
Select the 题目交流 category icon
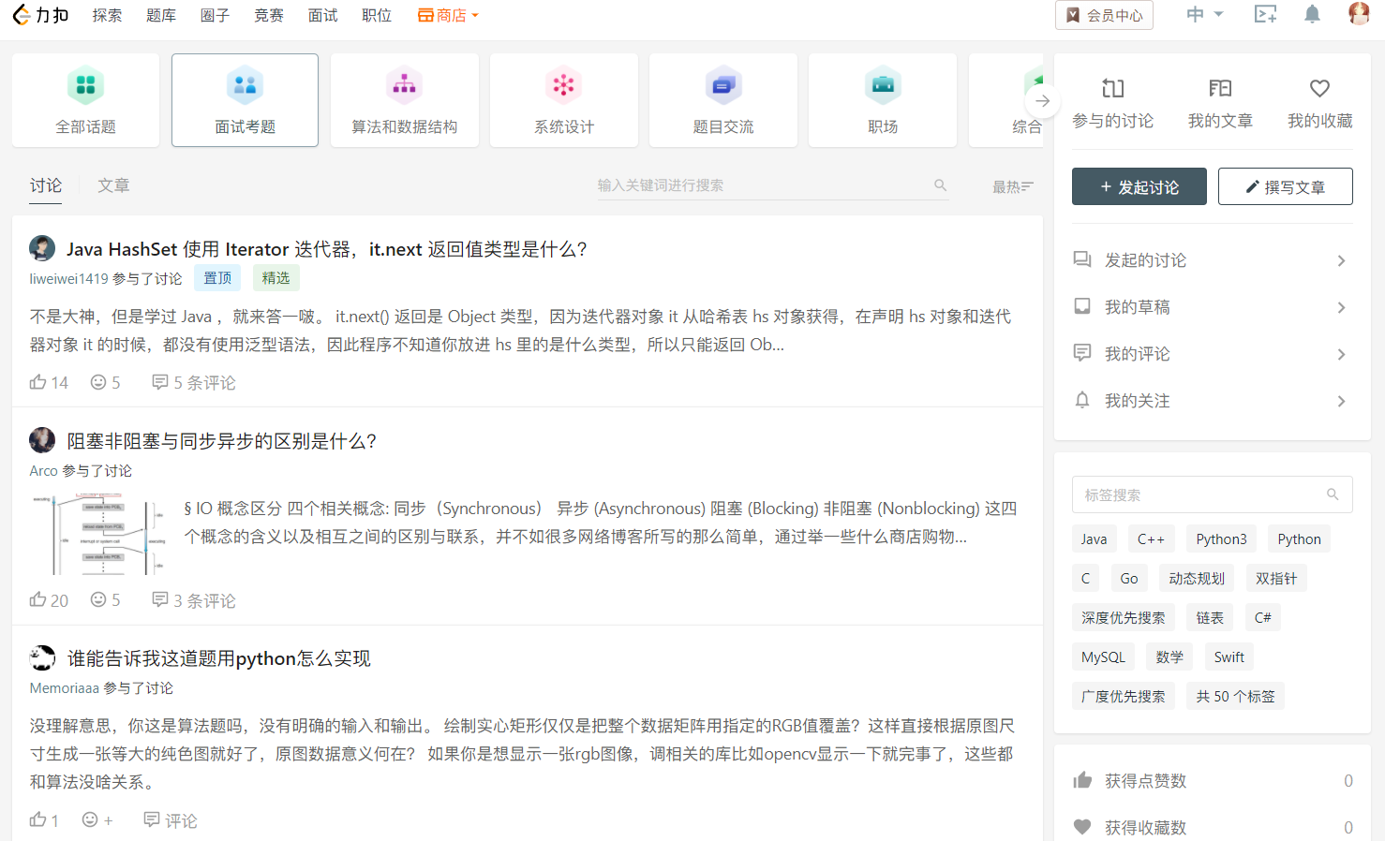point(722,86)
